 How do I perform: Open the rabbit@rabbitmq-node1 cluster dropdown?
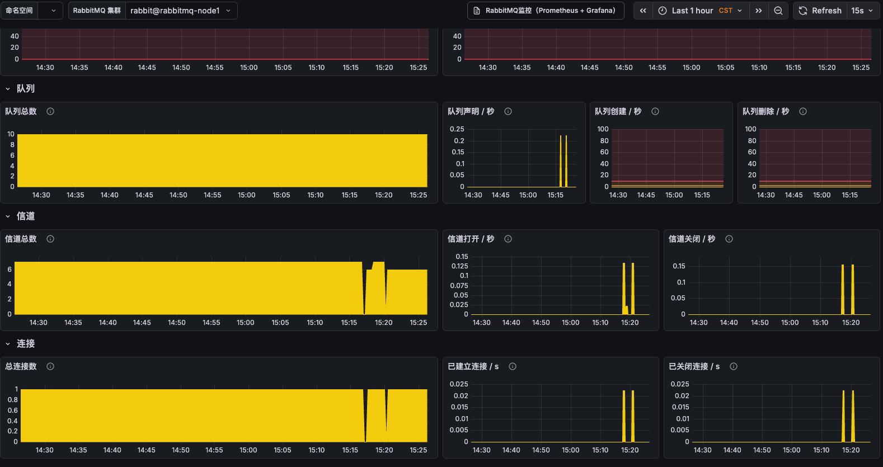click(x=181, y=11)
